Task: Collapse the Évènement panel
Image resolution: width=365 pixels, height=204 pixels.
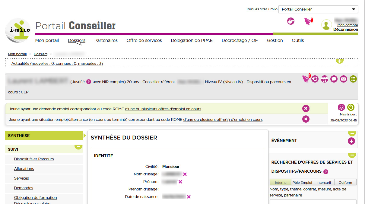Action: [x=352, y=133]
